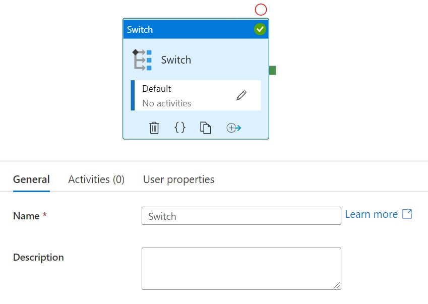The width and height of the screenshot is (428, 304).
Task: Click the green validation checkmark icon
Action: [x=260, y=30]
